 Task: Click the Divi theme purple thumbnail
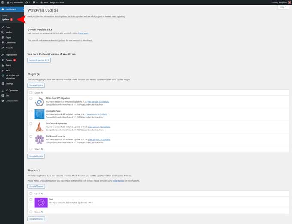coord(41,203)
